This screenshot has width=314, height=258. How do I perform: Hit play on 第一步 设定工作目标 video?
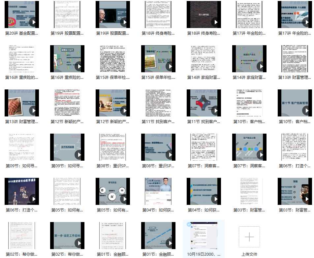[x=79, y=243]
